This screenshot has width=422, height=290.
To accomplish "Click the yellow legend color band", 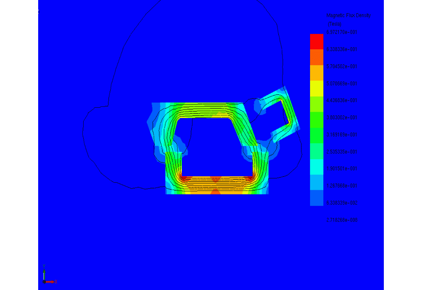I will pos(316,89).
